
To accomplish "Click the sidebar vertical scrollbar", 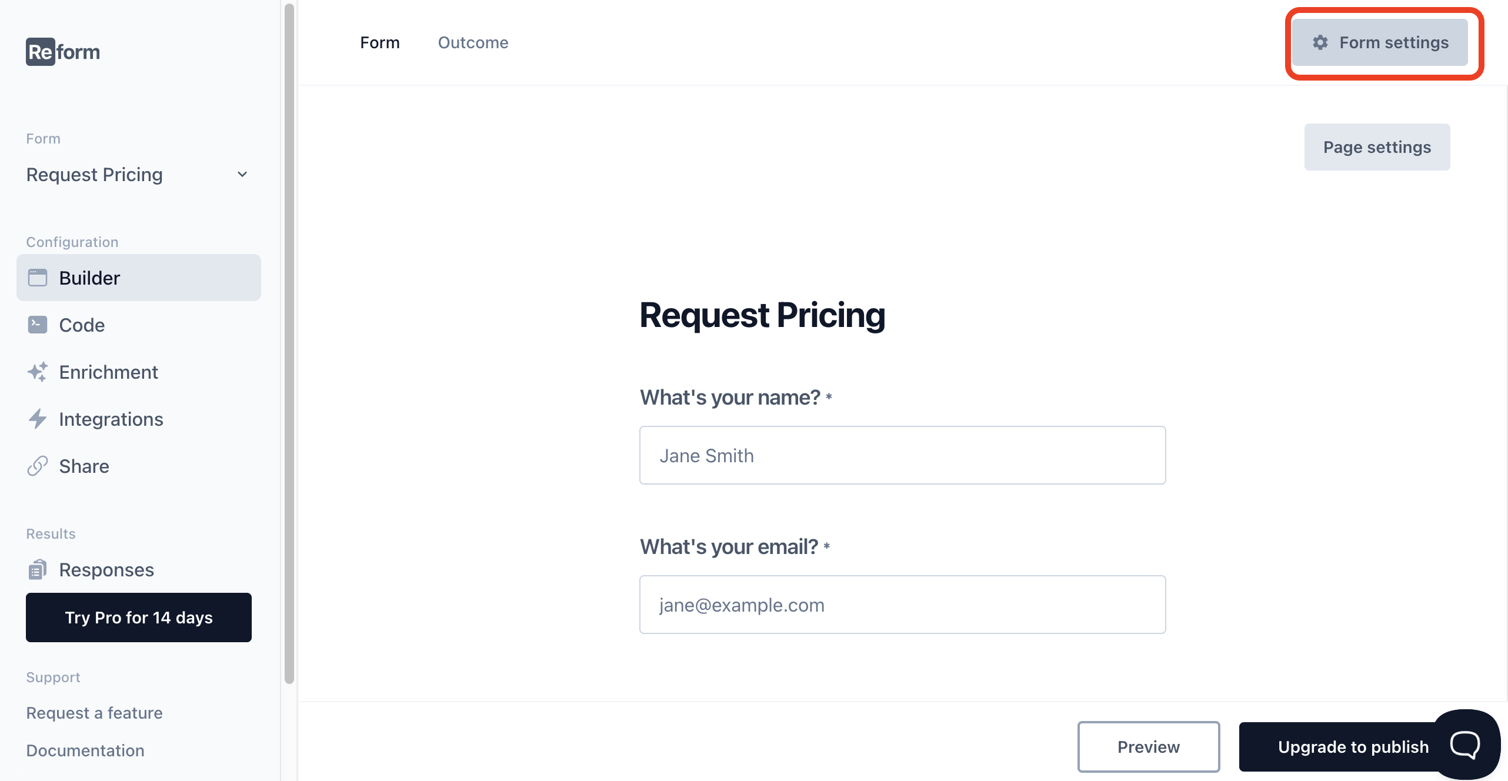I will 289,344.
